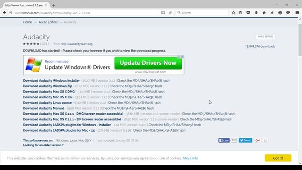Screen dimensions: 302x170
Task: Check hash for Audacity Windows Installer
Action: 143,81
